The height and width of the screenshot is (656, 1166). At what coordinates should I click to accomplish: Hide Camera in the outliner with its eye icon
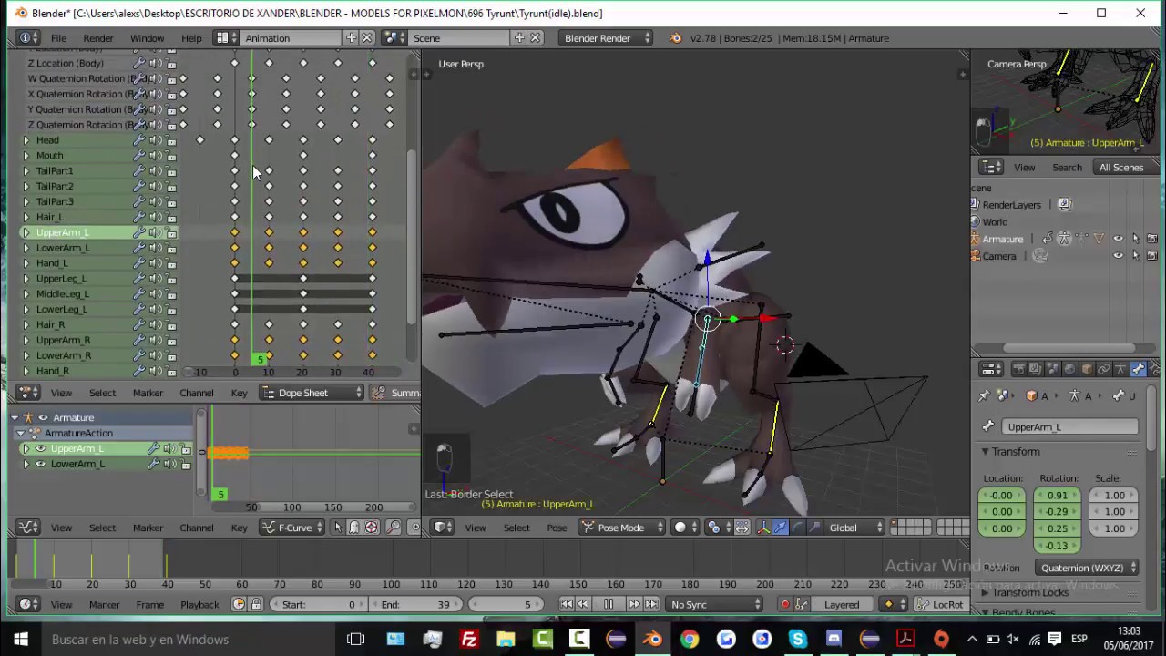point(1118,256)
